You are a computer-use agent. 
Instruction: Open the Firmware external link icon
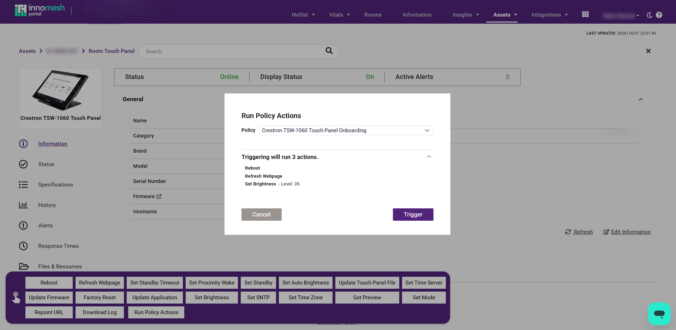[159, 196]
